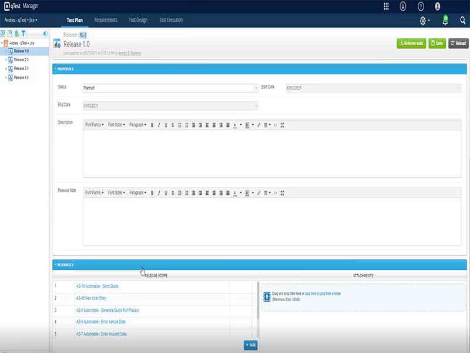Toggle italic in Release Note editor

click(x=159, y=193)
